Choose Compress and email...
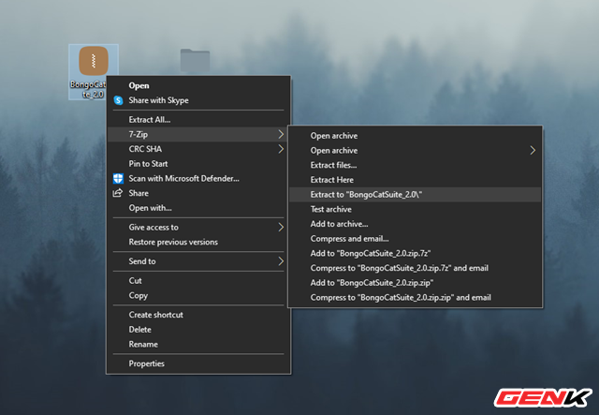599x415 pixels. pos(416,239)
